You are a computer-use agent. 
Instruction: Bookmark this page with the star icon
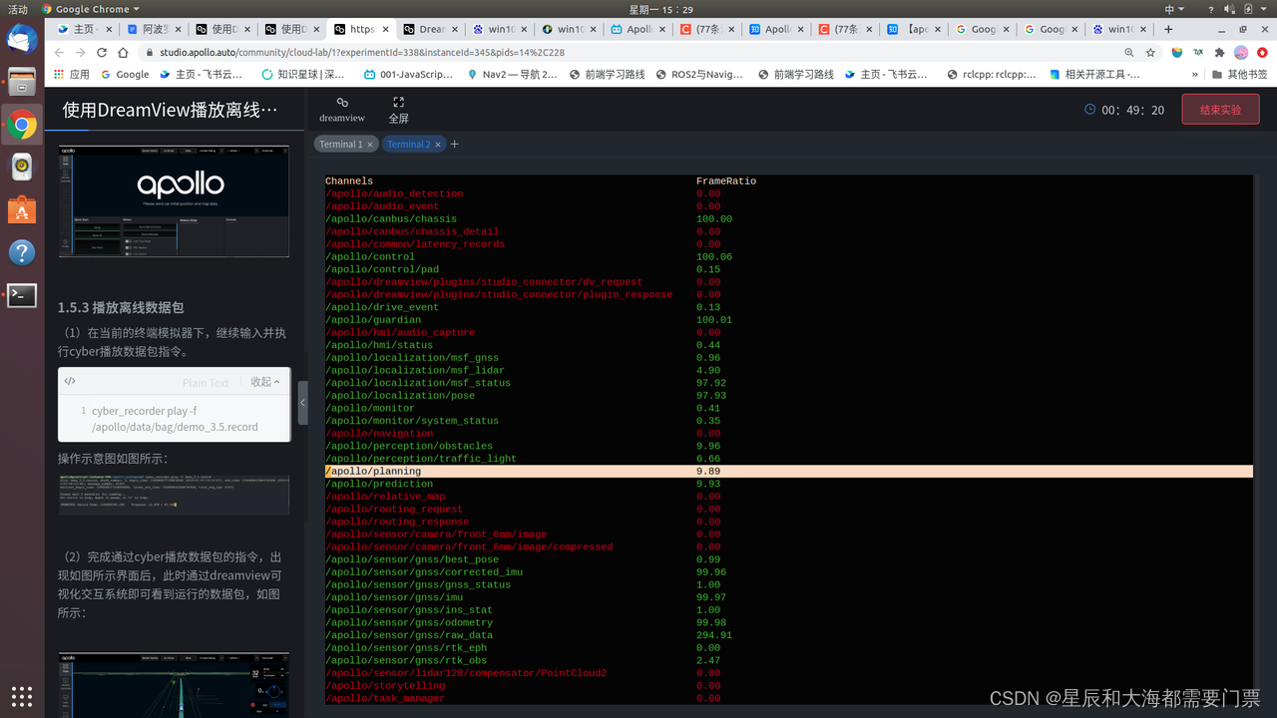[1150, 52]
